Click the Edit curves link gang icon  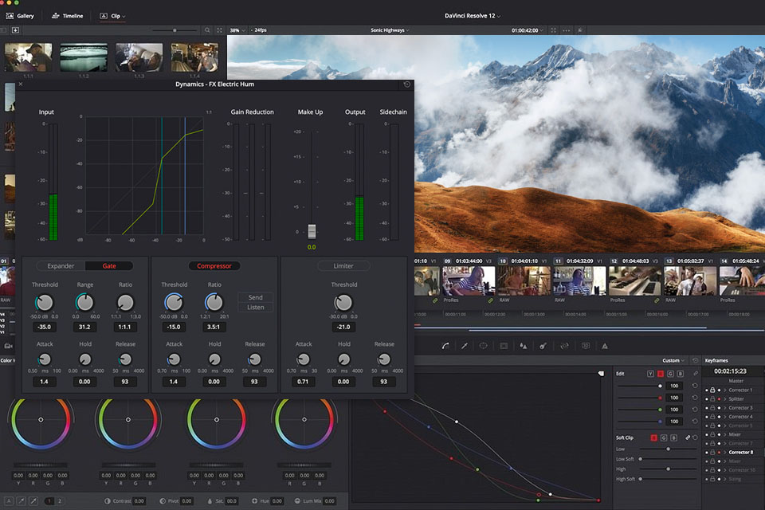(x=695, y=374)
